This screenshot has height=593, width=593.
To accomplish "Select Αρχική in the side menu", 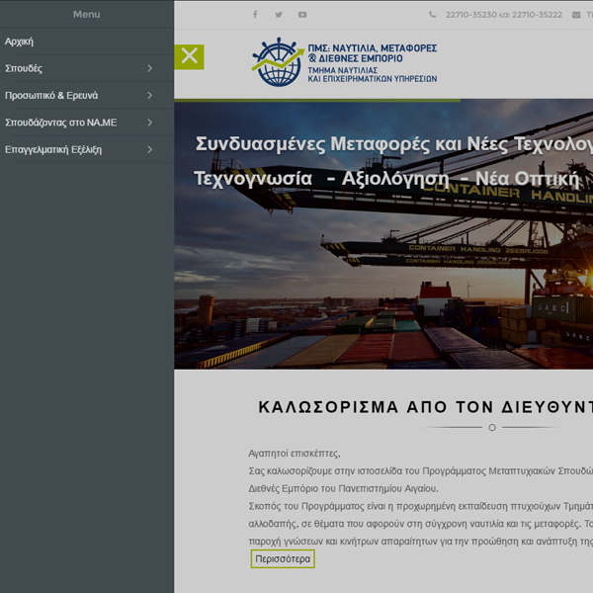I will pyautogui.click(x=20, y=42).
